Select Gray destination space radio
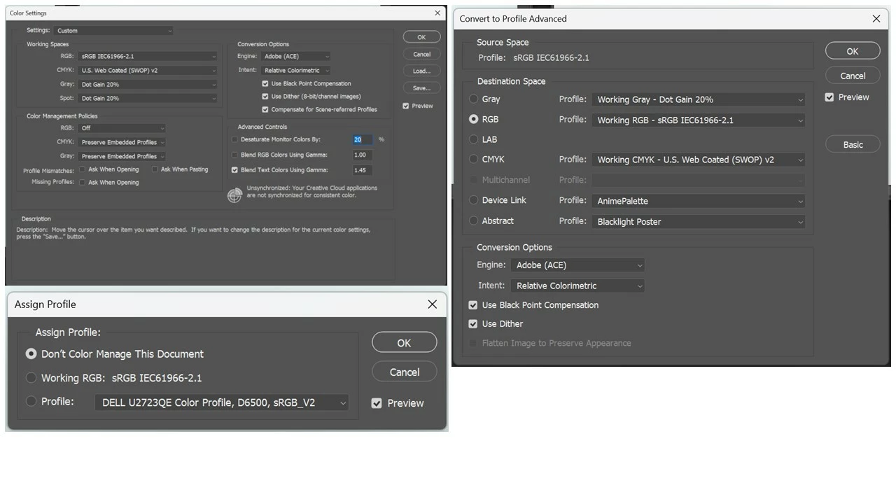 (x=474, y=99)
